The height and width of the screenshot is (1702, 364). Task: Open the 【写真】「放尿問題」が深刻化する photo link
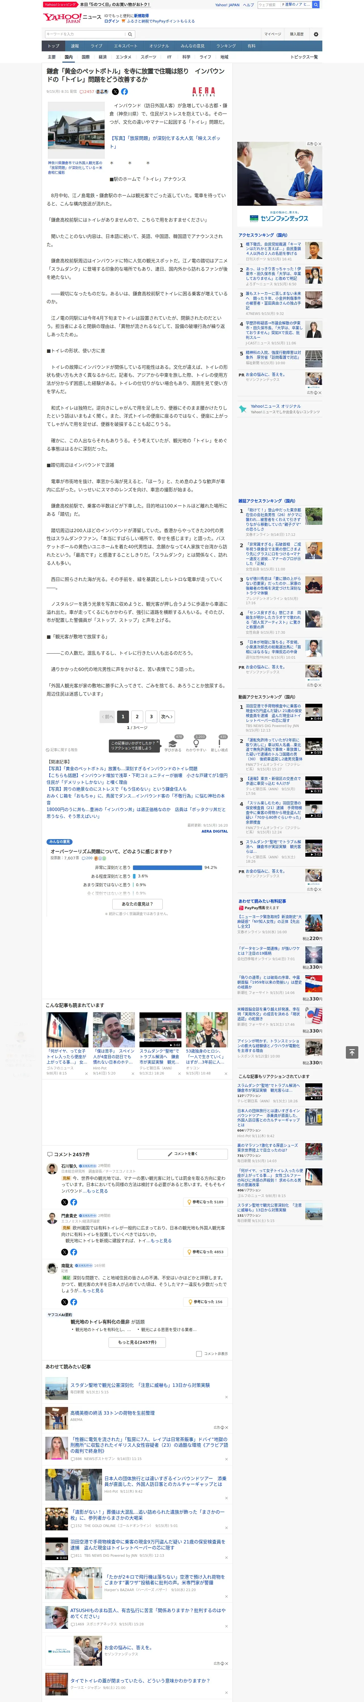pyautogui.click(x=165, y=142)
